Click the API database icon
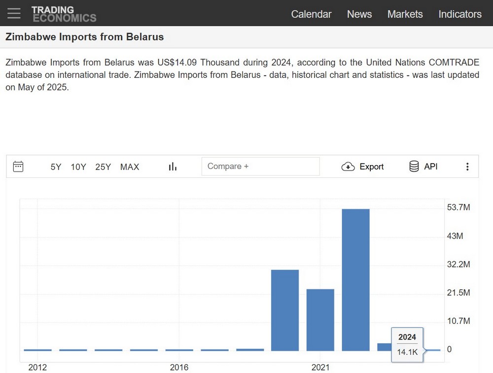Viewport: 493px width, 373px height. click(x=414, y=167)
